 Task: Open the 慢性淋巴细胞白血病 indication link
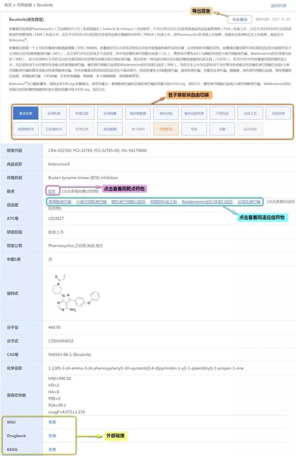point(128,202)
